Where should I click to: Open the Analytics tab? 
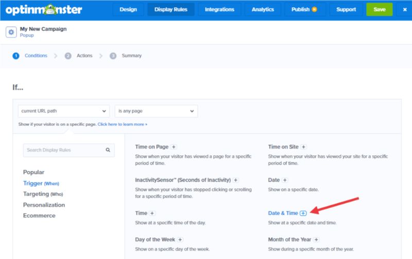(x=263, y=9)
